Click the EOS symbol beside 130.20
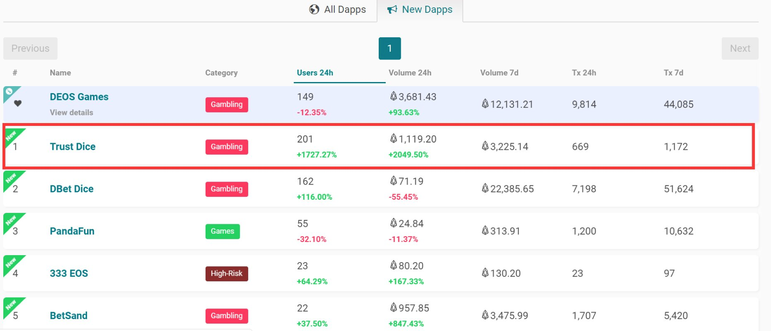The height and width of the screenshot is (331, 771). click(x=485, y=272)
